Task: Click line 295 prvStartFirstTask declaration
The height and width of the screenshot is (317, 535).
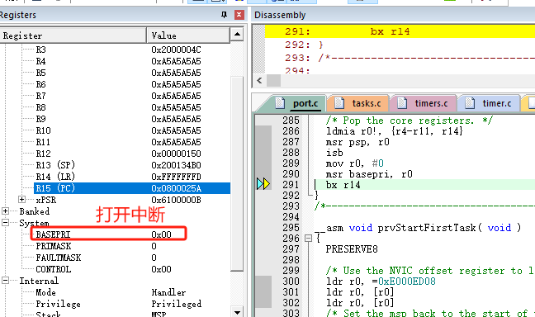Action: point(418,228)
